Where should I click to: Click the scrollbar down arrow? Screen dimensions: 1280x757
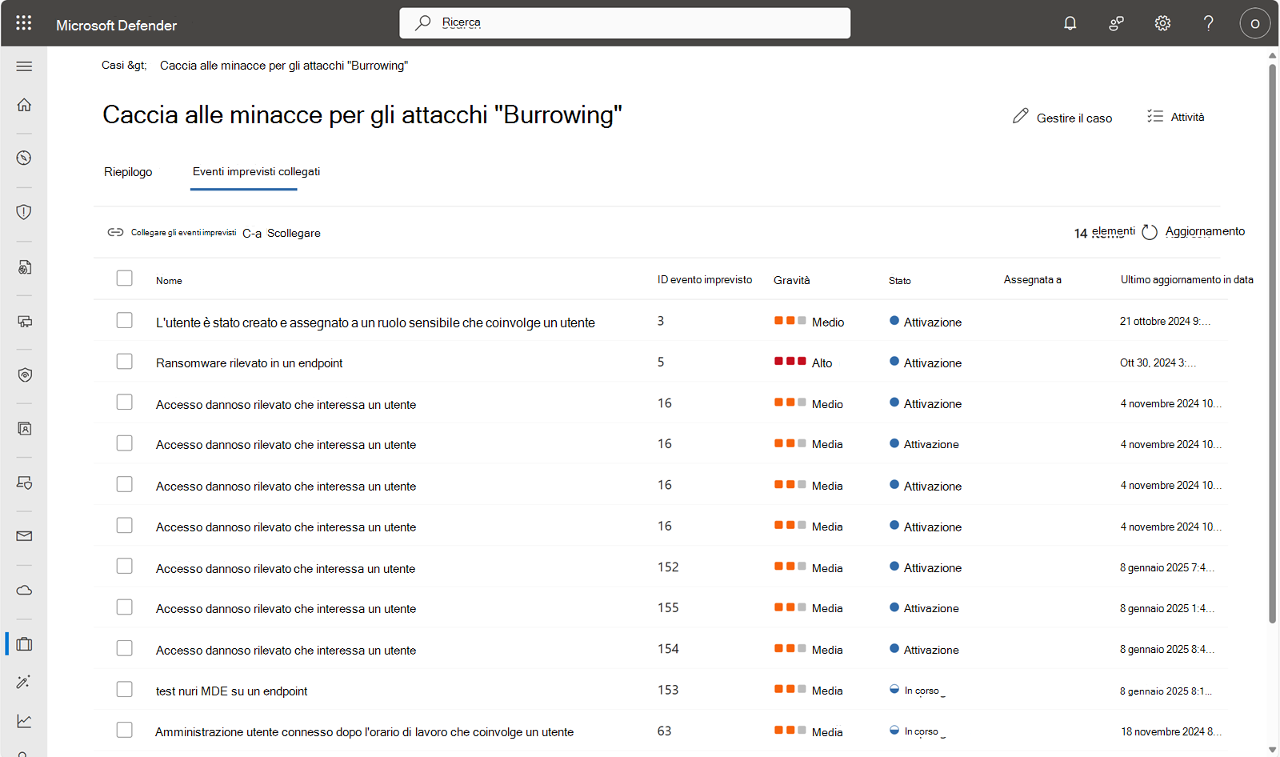point(1272,750)
